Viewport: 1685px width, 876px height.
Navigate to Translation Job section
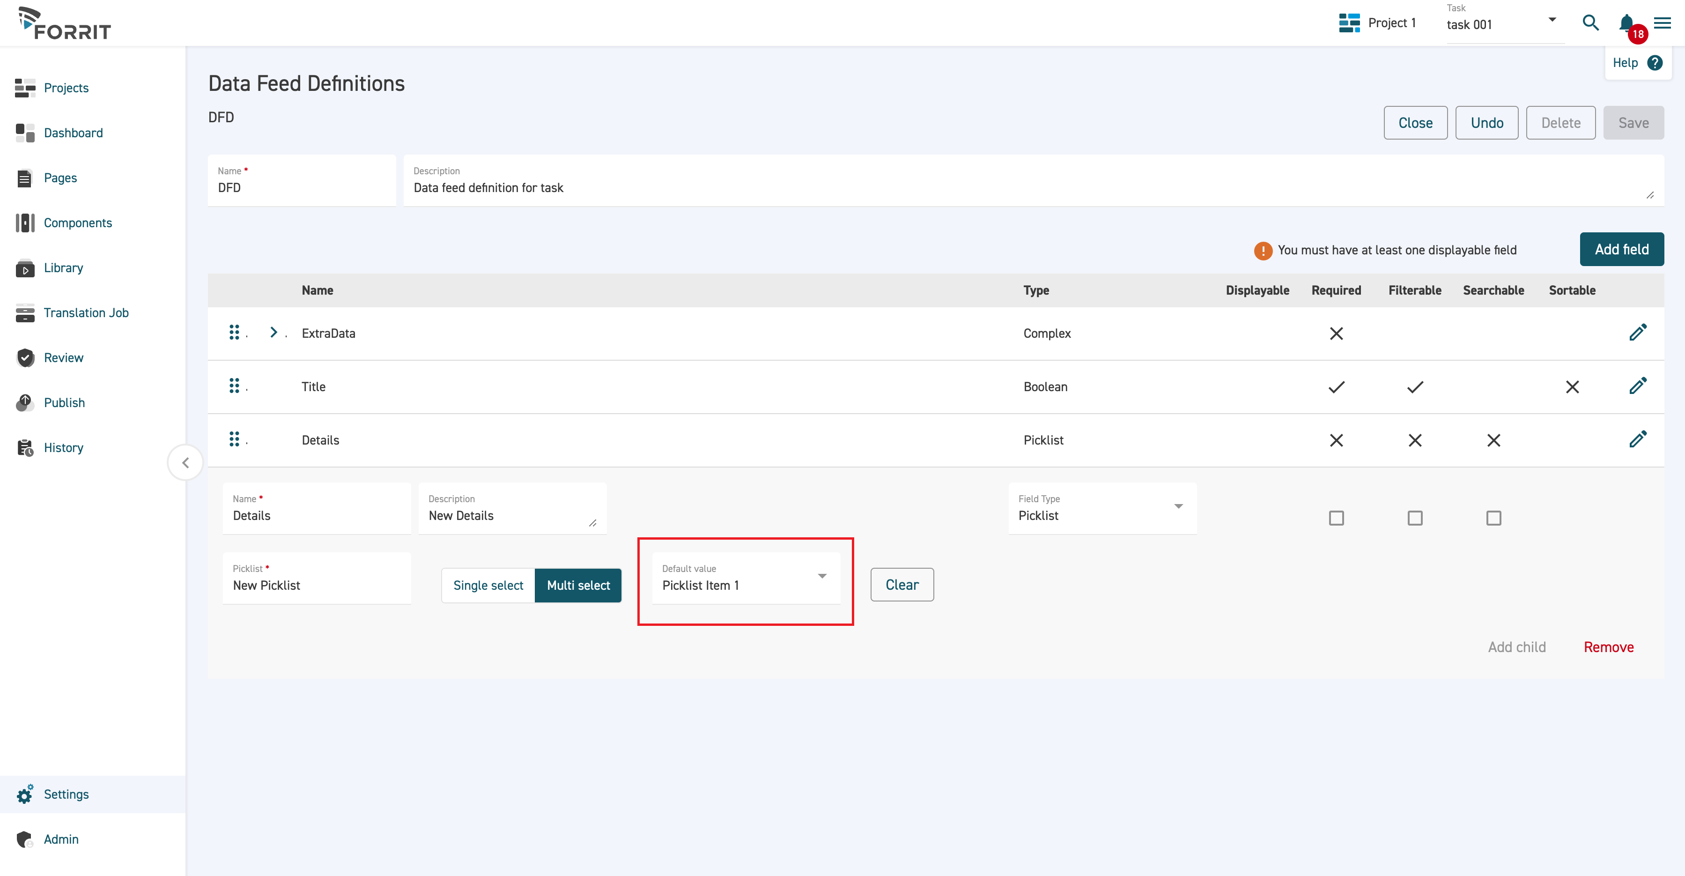coord(86,313)
